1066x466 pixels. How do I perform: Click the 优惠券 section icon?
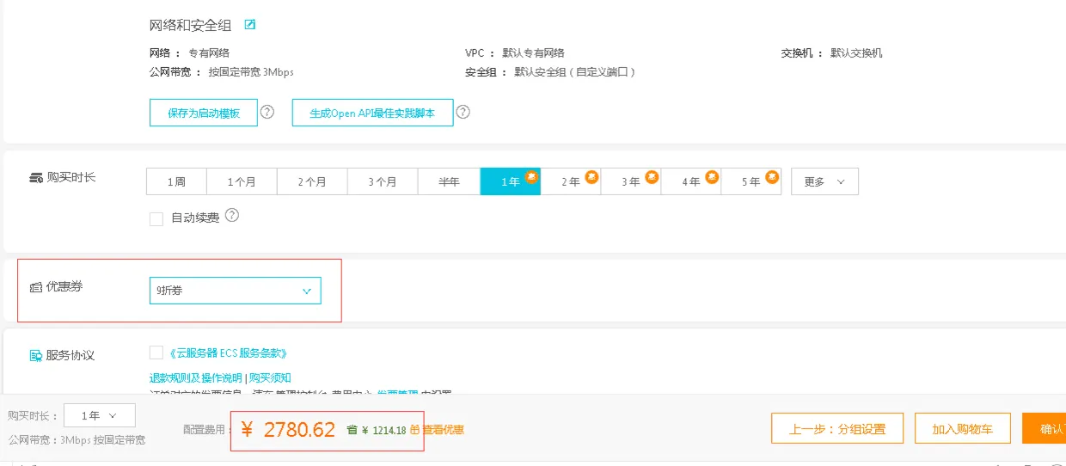point(36,287)
